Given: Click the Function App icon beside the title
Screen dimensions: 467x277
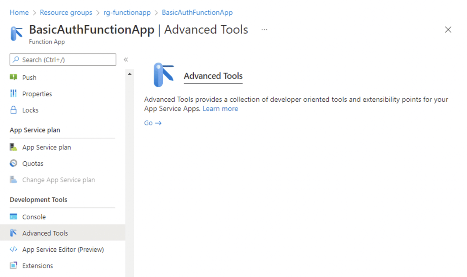Looking at the screenshot, I should 16,33.
